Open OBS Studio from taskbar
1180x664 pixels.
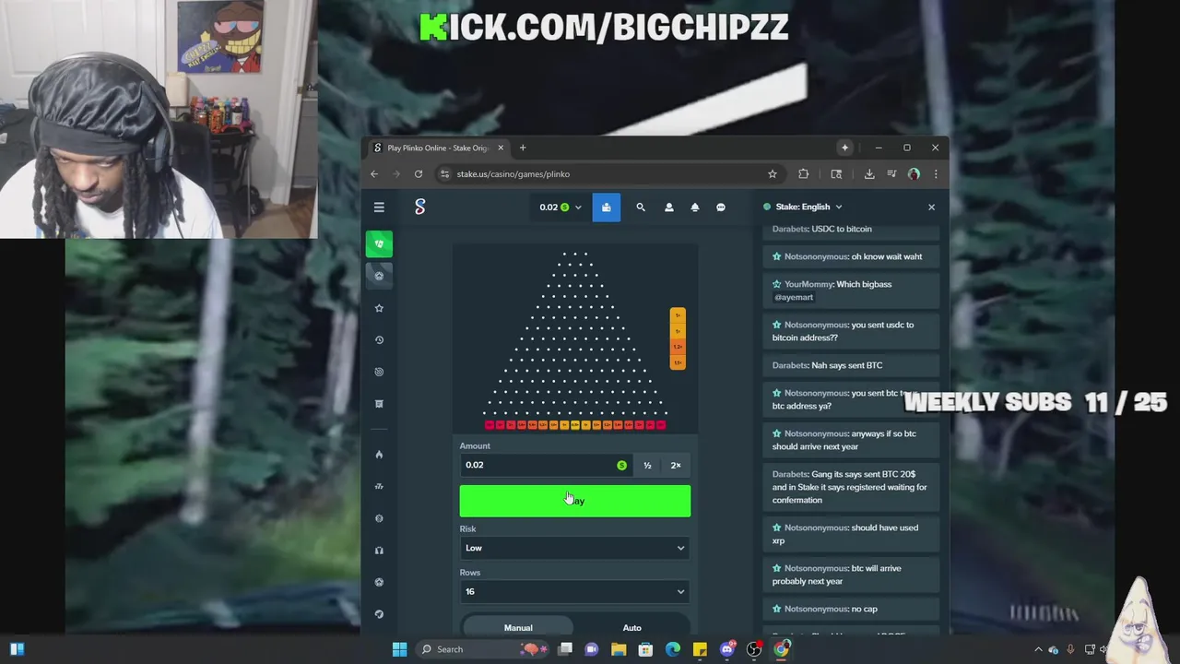point(754,649)
